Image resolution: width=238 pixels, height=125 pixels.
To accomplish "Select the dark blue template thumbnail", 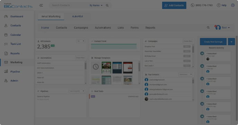I will [x=117, y=67].
